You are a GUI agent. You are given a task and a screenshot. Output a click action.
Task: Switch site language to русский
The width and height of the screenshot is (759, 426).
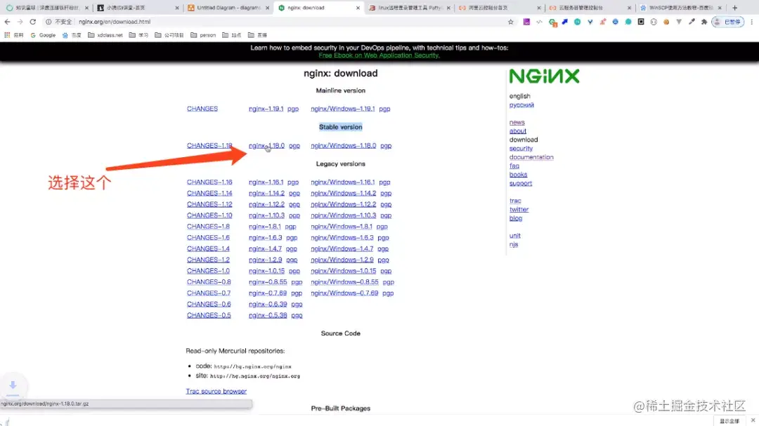521,105
